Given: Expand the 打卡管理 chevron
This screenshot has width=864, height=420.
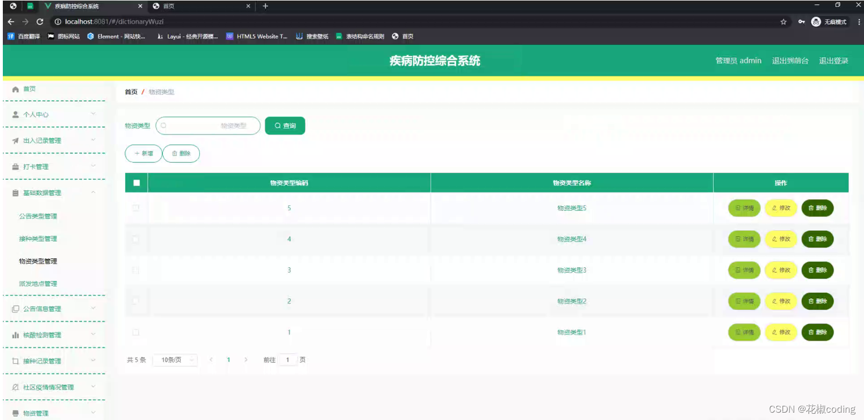Looking at the screenshot, I should point(93,166).
